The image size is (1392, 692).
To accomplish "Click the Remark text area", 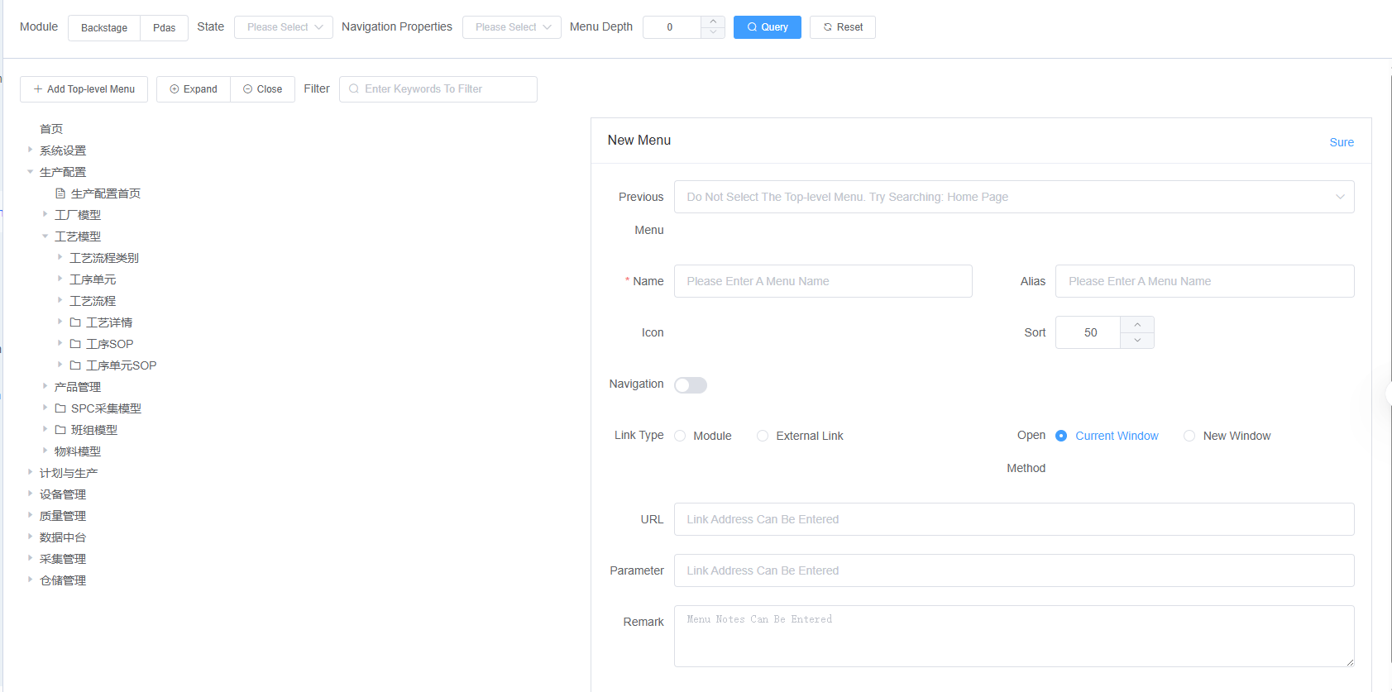I will pyautogui.click(x=1014, y=637).
